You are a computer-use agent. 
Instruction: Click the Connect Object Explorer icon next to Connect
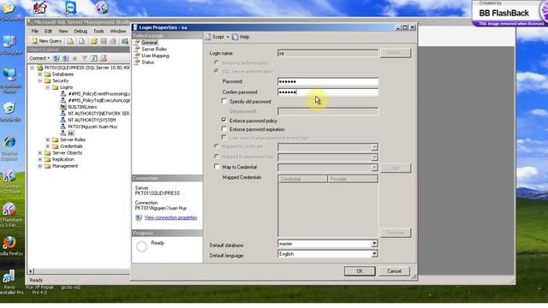click(x=57, y=58)
